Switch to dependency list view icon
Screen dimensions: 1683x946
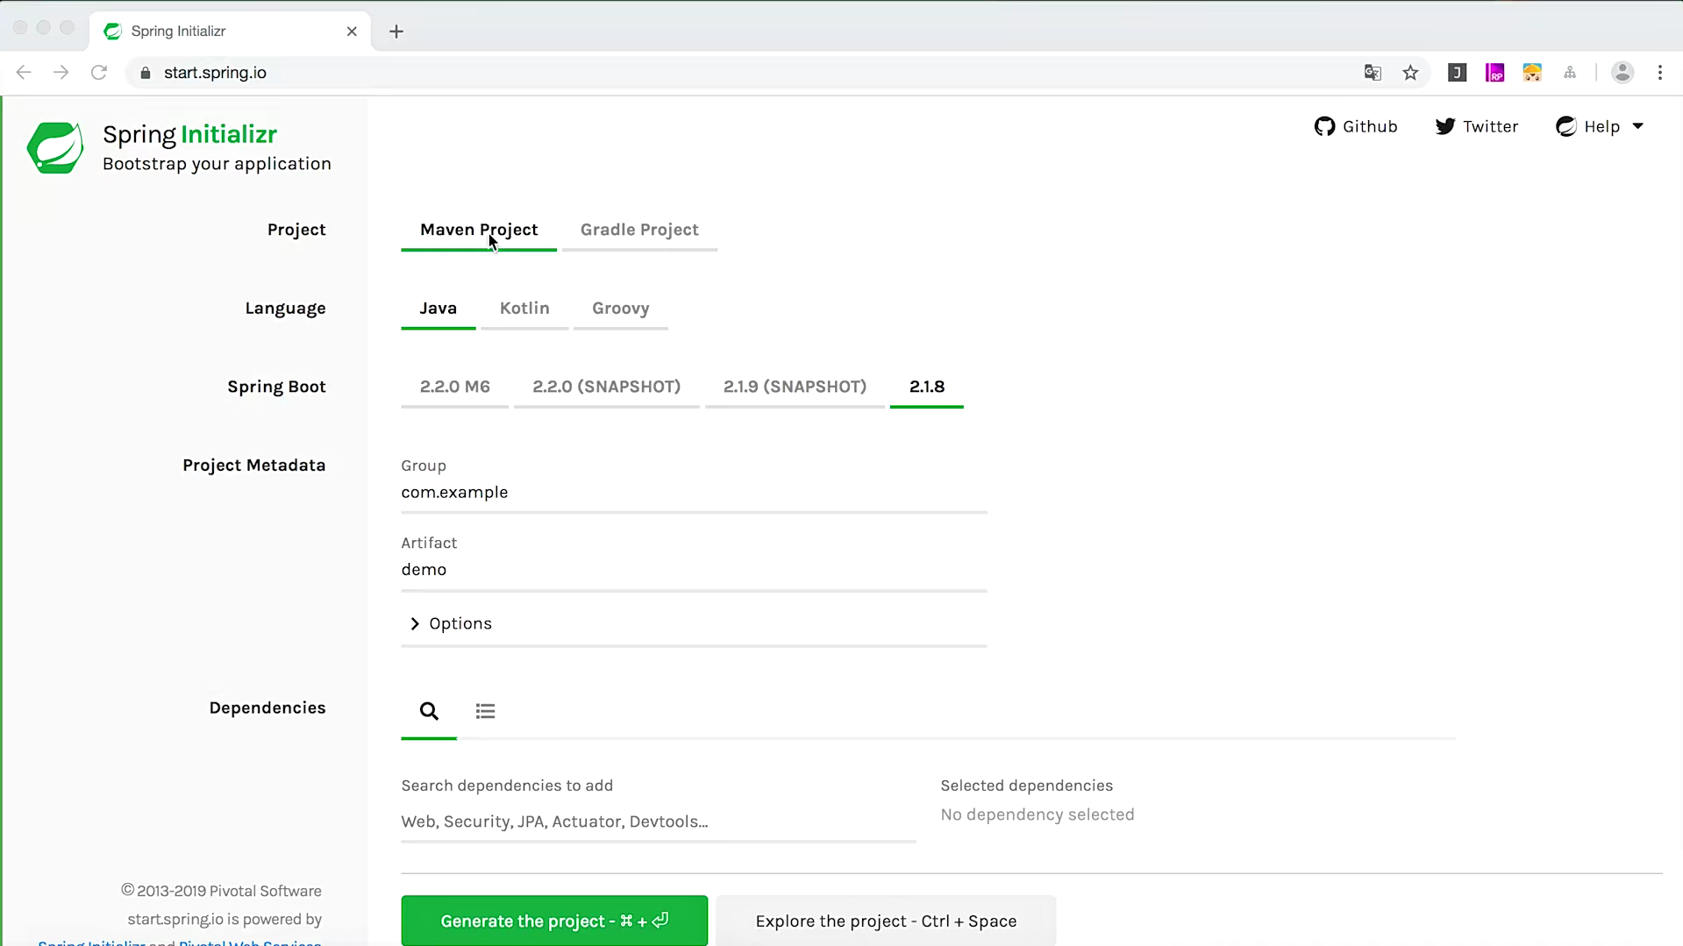pos(485,711)
